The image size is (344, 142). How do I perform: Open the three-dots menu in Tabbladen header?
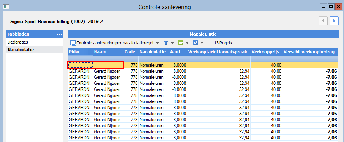point(59,34)
